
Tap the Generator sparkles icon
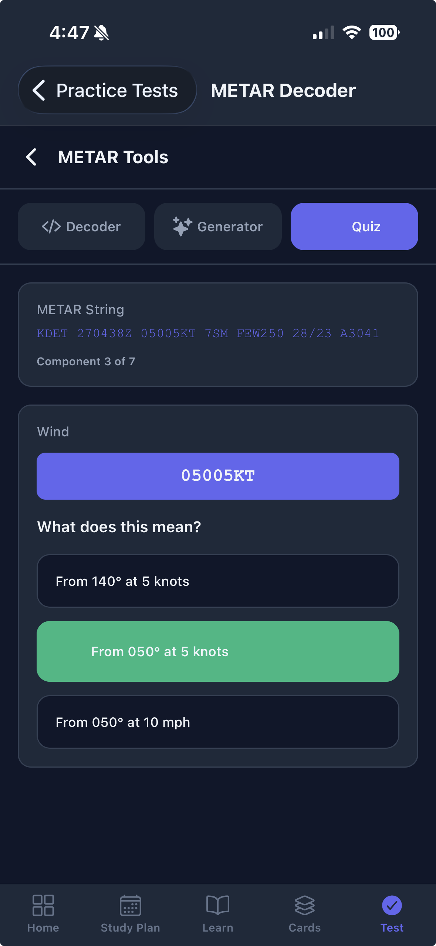coord(182,227)
